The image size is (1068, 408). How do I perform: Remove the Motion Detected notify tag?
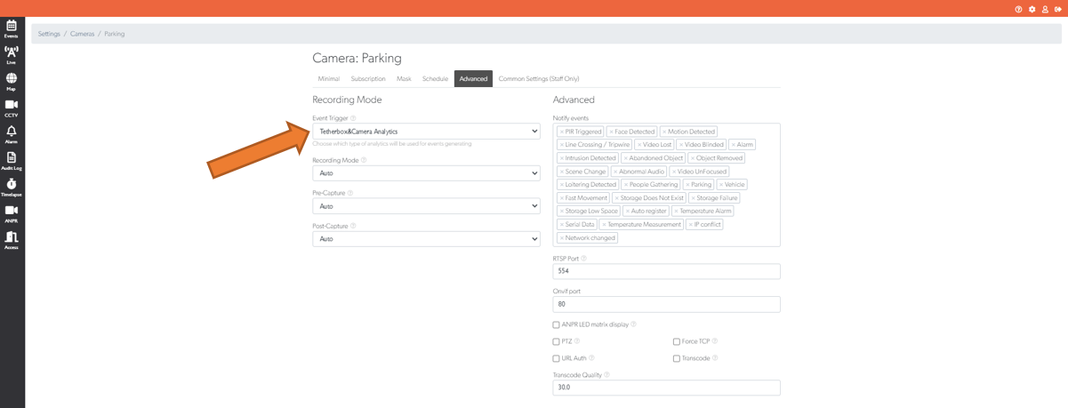click(664, 132)
